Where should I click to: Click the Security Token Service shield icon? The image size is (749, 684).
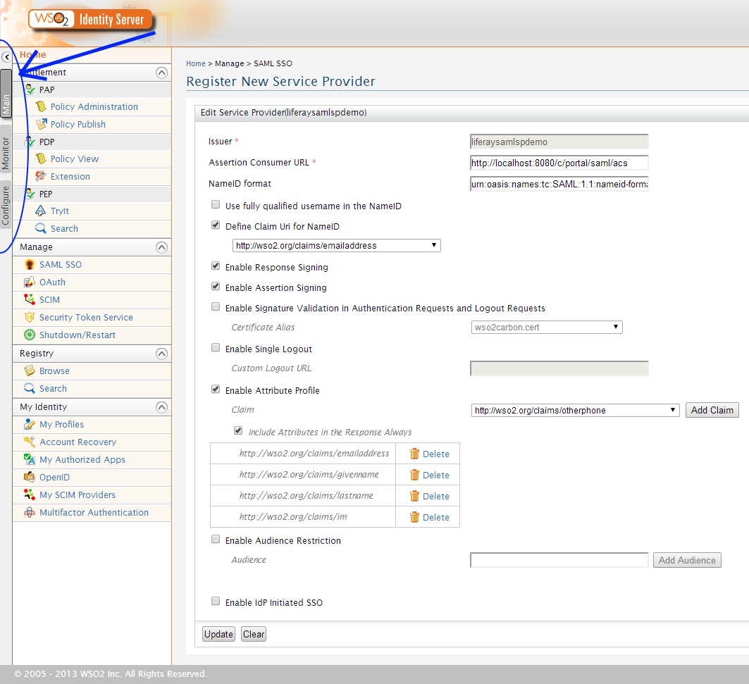click(x=30, y=317)
